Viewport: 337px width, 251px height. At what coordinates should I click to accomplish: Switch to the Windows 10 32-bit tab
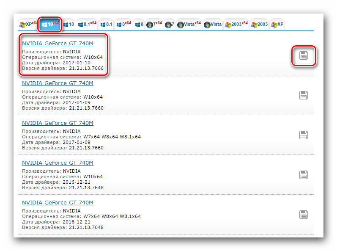coord(69,24)
